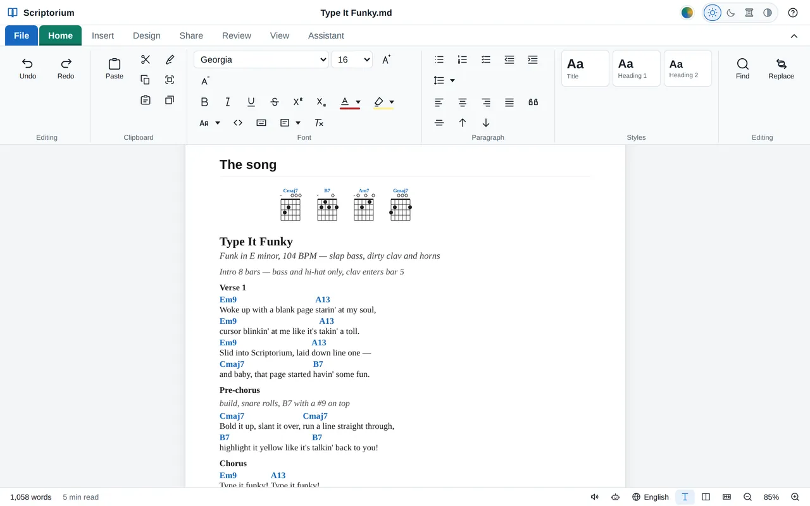
Task: Switch to dark theme moon toggle
Action: click(x=731, y=13)
